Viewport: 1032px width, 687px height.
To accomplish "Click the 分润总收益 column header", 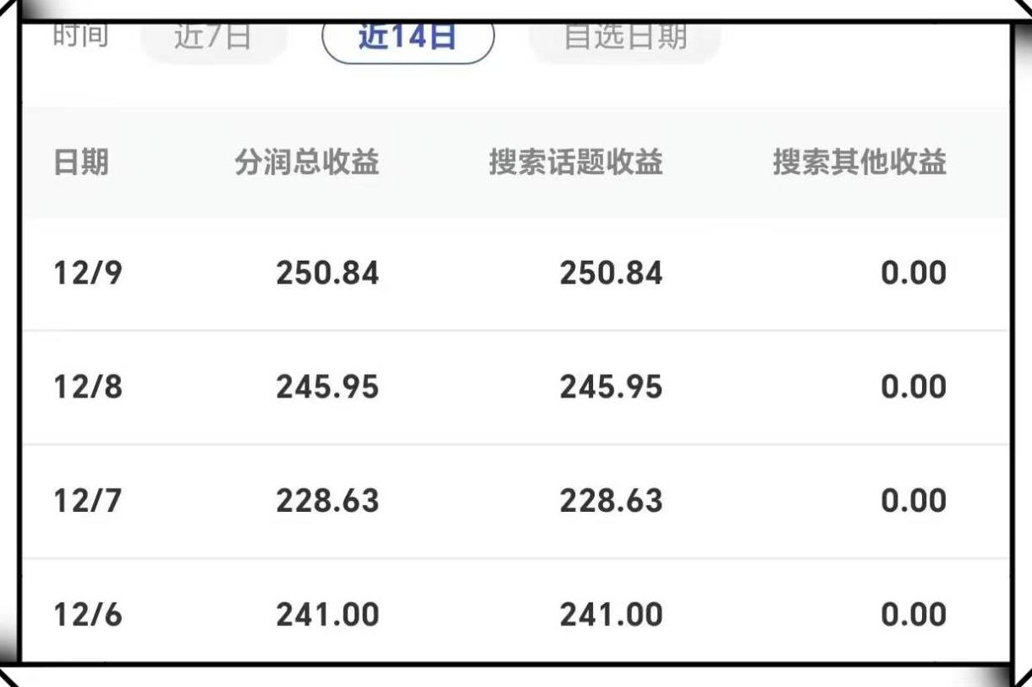I will click(x=307, y=162).
